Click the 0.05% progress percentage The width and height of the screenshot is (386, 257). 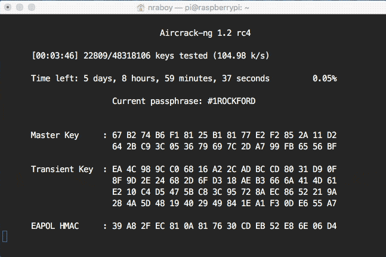[325, 78]
